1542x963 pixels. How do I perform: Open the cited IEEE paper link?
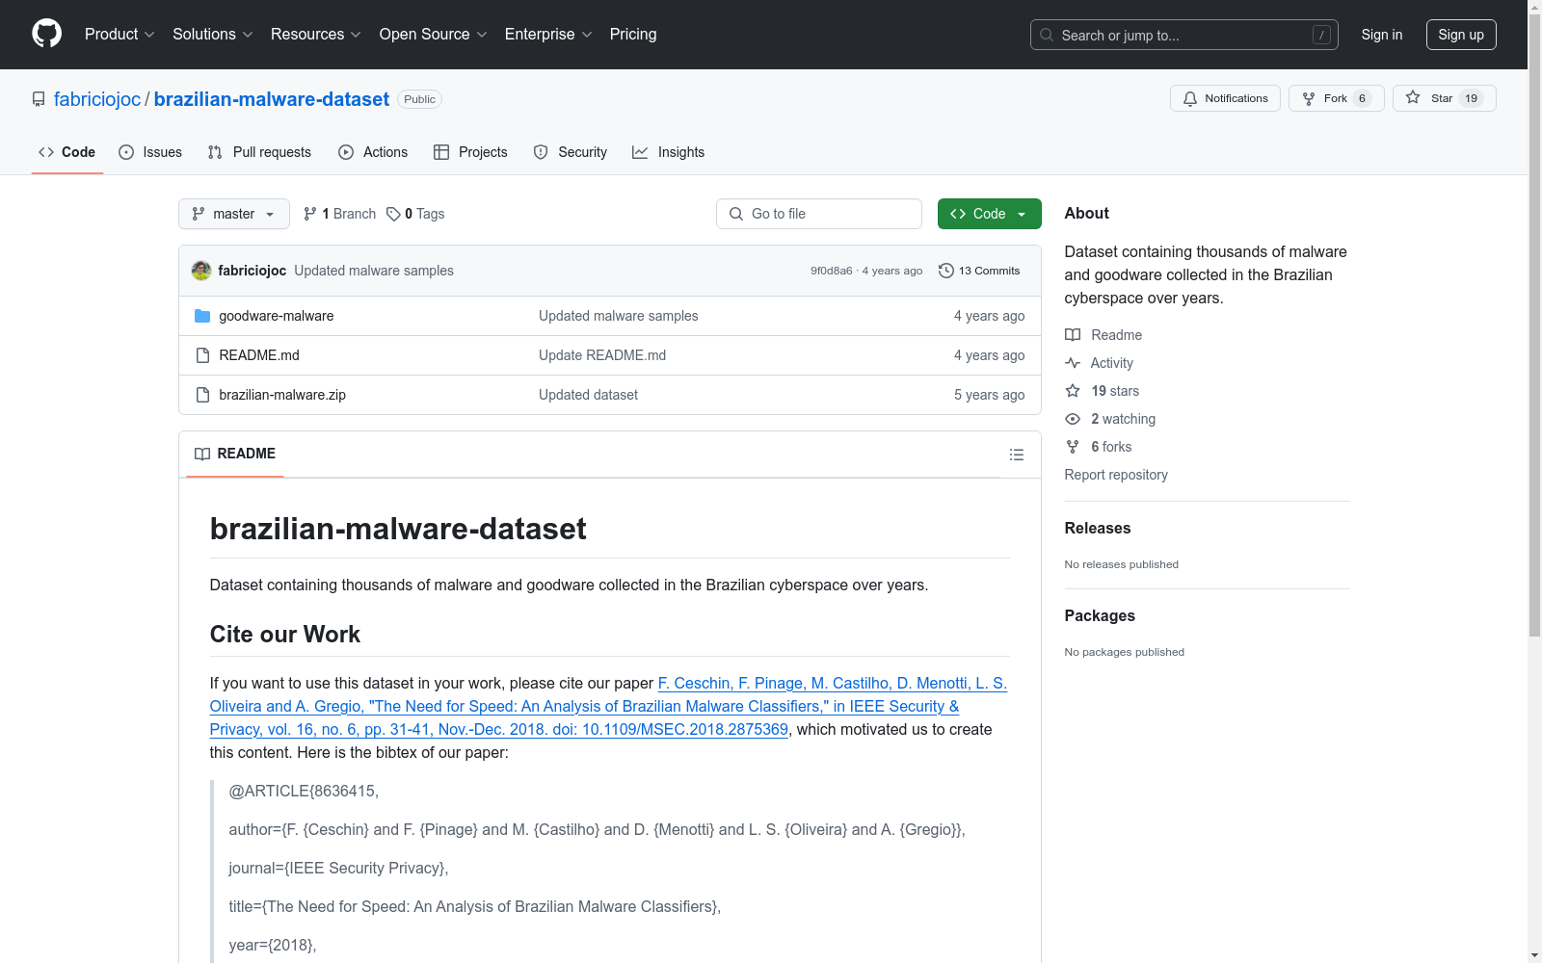coord(608,707)
